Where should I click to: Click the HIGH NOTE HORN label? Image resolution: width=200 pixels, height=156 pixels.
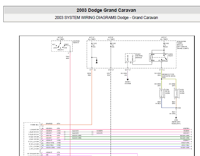pyautogui.click(x=182, y=91)
